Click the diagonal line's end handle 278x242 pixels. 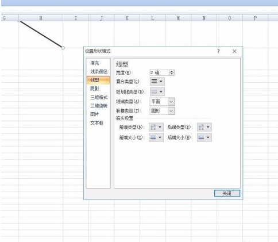click(63, 48)
